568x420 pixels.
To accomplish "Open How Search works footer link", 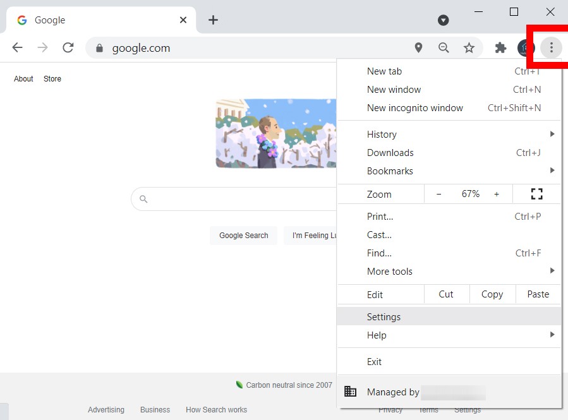I will [217, 409].
